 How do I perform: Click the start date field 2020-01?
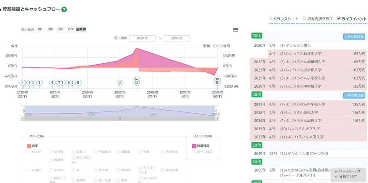tap(142, 39)
